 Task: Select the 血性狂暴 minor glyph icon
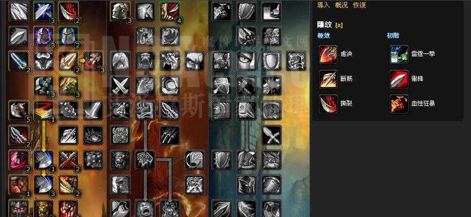(399, 104)
